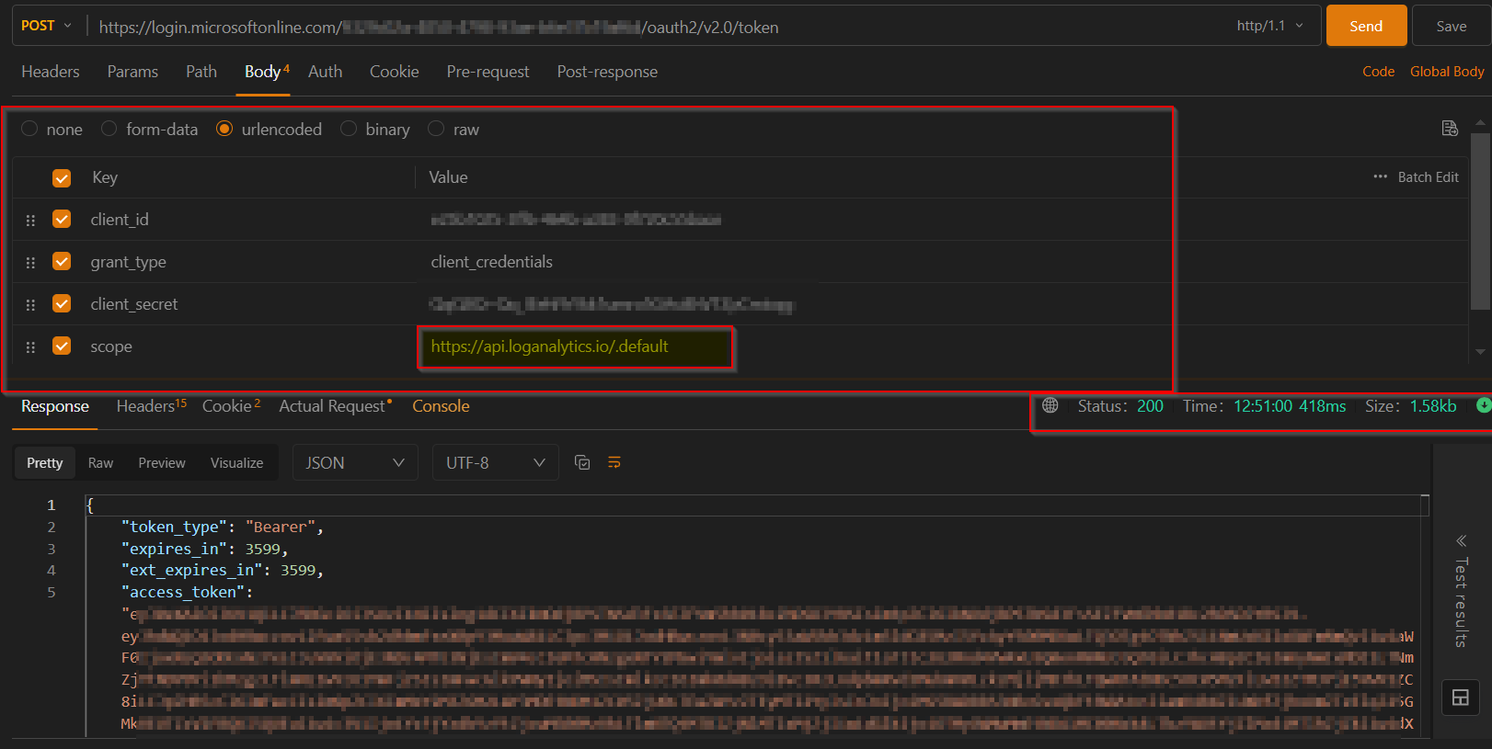The height and width of the screenshot is (749, 1492).
Task: Uncheck the scope parameter checkbox
Action: pos(62,346)
